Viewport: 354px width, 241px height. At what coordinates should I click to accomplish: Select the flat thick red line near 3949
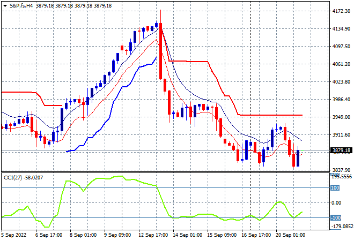pos(271,115)
